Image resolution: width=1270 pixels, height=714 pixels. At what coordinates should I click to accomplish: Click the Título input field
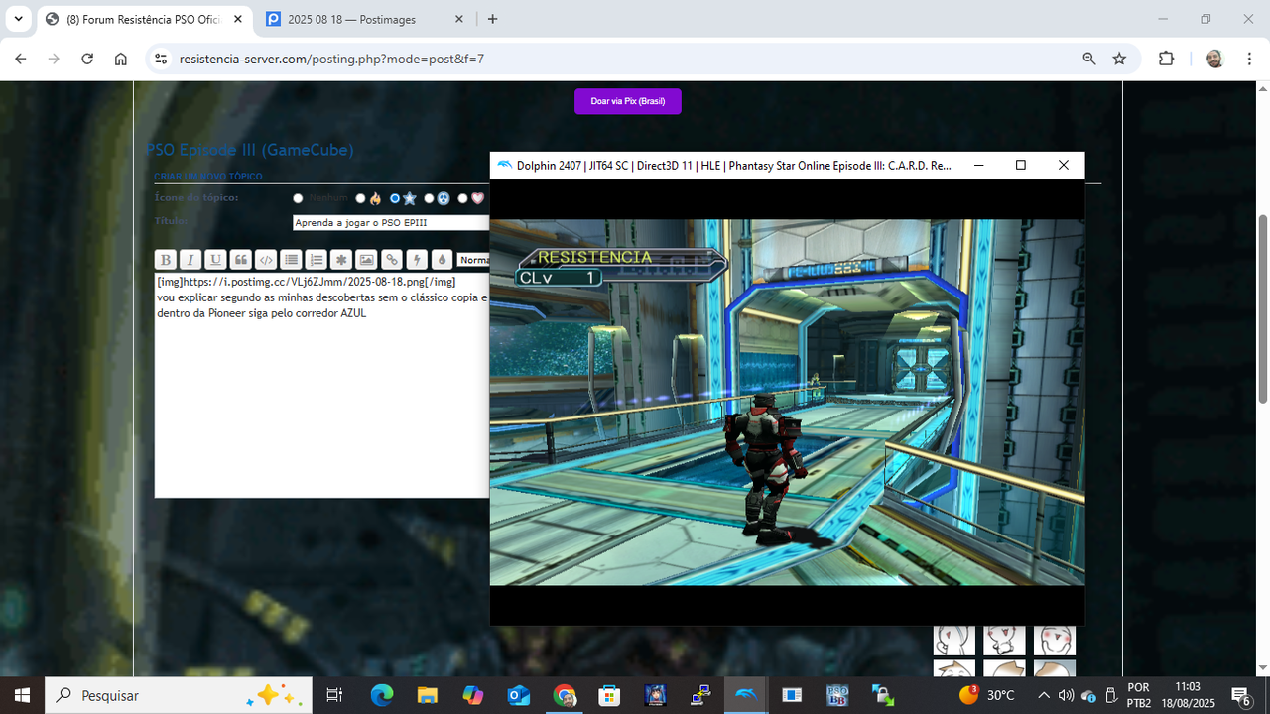(391, 223)
